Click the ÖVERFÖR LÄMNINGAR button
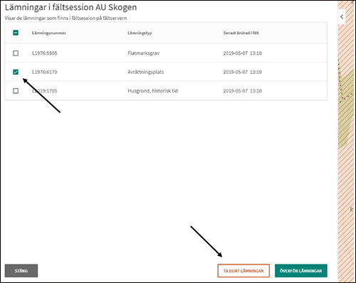356x283 pixels. point(301,271)
